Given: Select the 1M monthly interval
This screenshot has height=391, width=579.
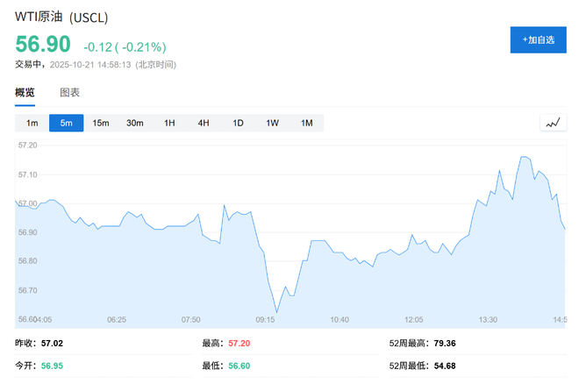Looking at the screenshot, I should (x=306, y=124).
